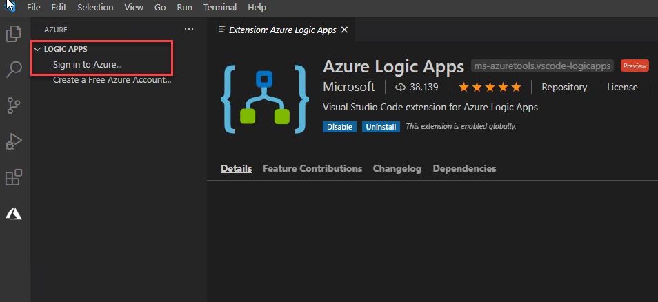
Task: Open the Extensions view icon
Action: tap(14, 177)
